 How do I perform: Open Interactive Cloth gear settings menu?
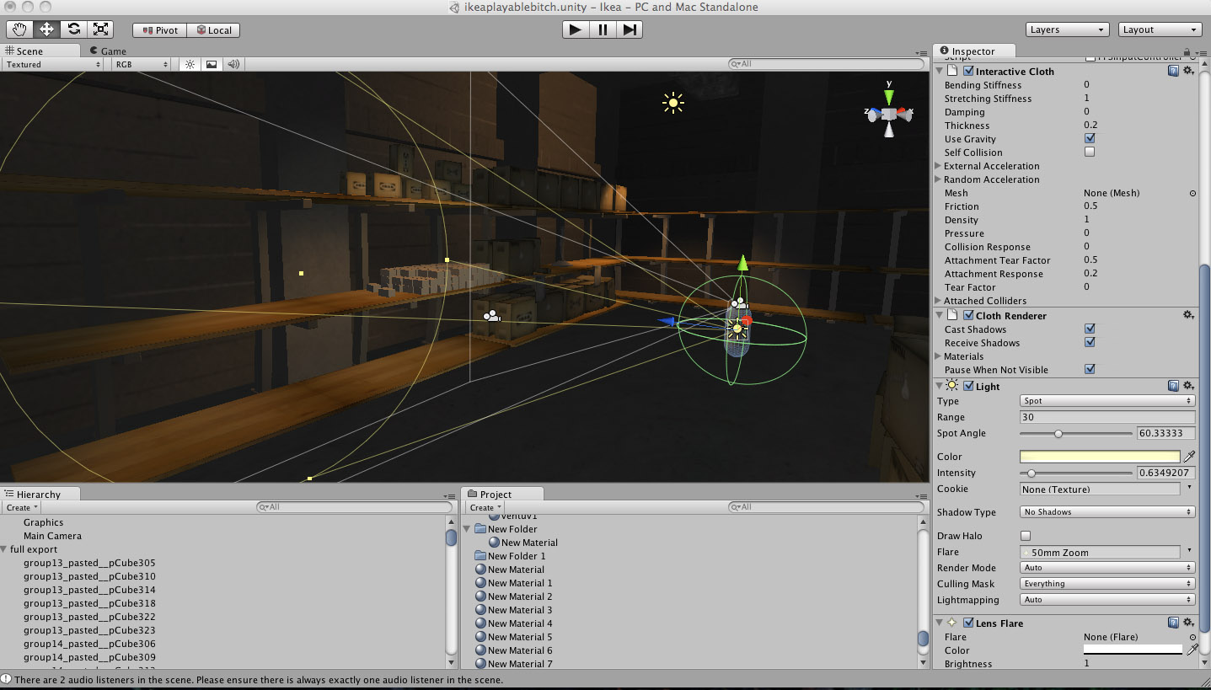pos(1188,72)
